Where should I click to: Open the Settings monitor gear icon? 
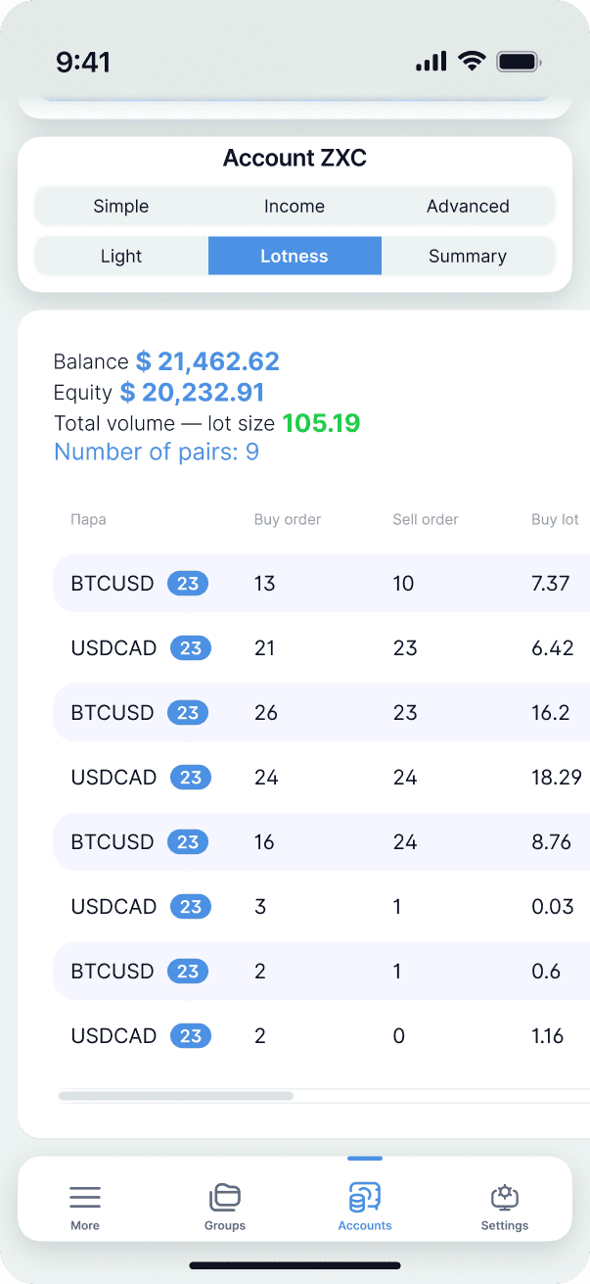tap(505, 1197)
